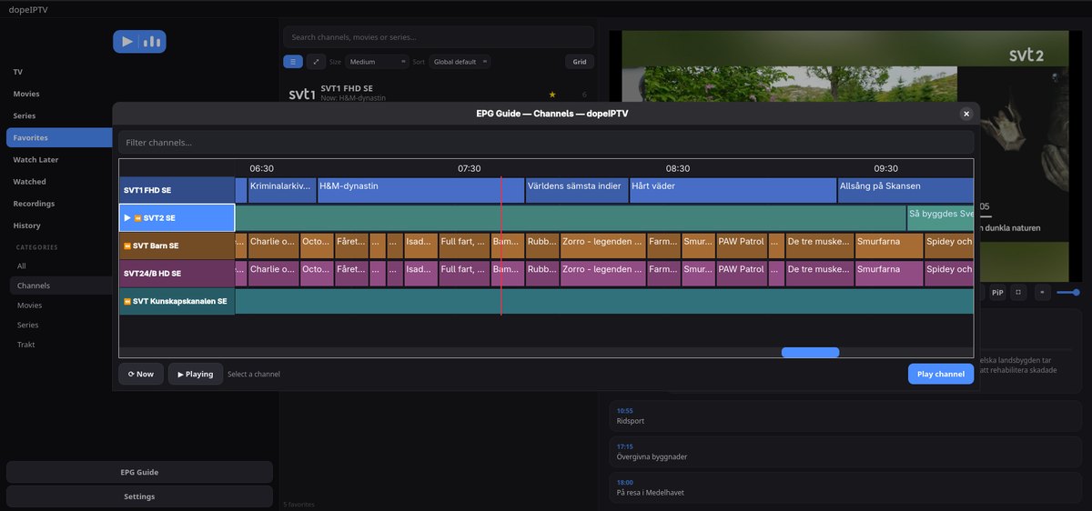Image resolution: width=1092 pixels, height=511 pixels.
Task: Select the Channels category
Action: pos(59,286)
